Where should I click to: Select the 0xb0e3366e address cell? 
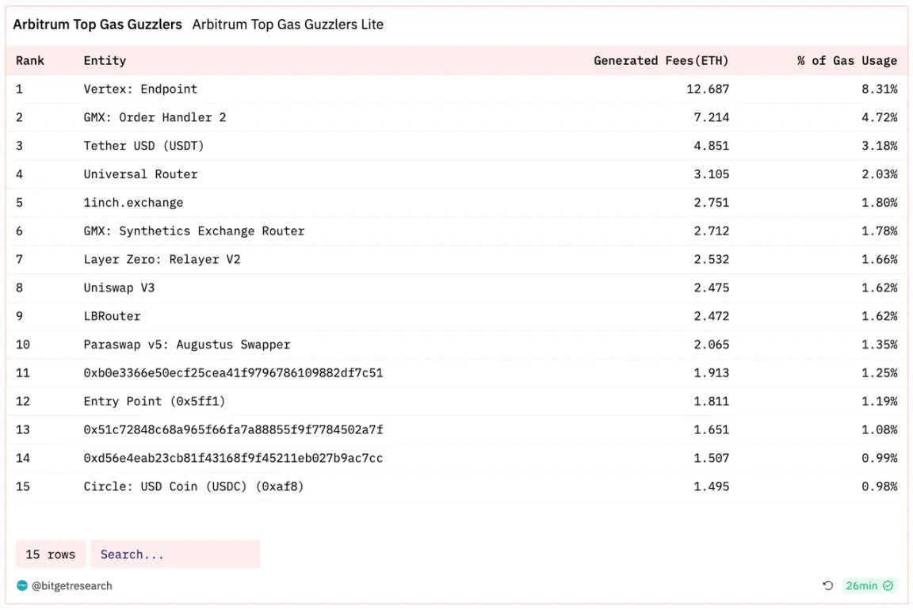click(233, 372)
